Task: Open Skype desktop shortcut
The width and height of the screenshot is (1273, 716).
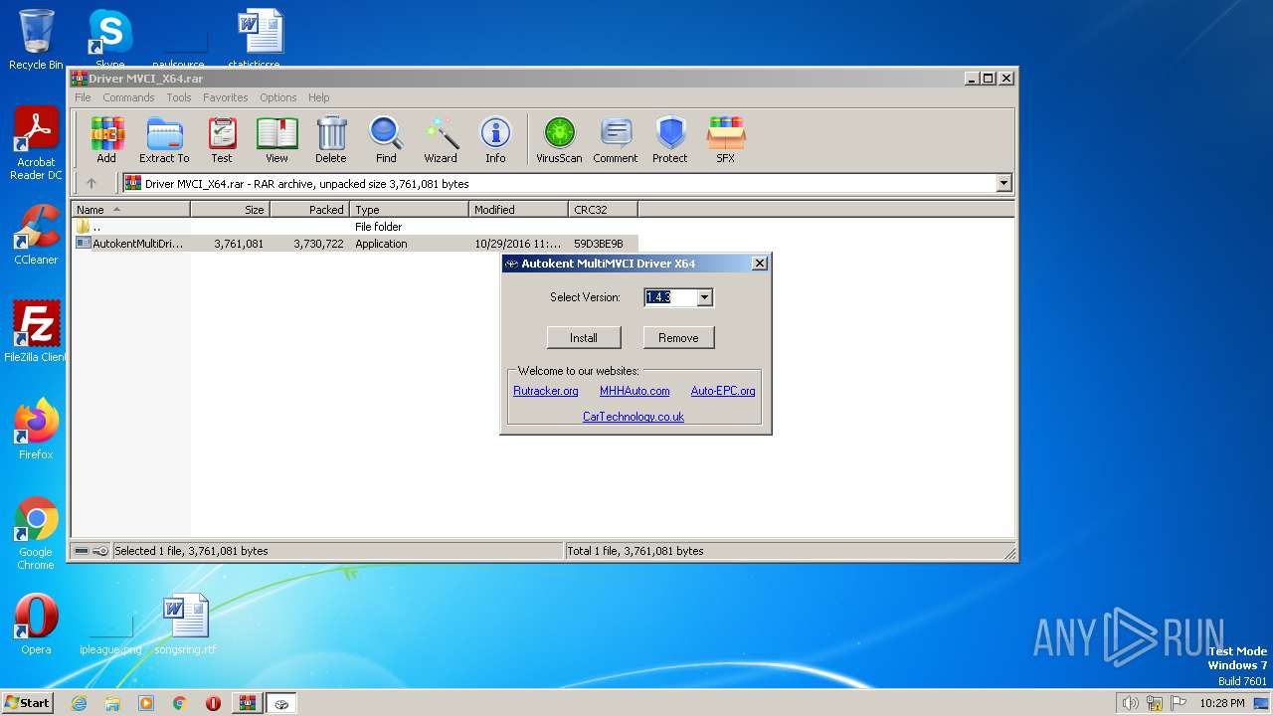Action: coord(110,40)
